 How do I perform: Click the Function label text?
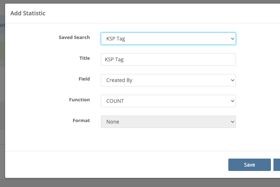(79, 100)
